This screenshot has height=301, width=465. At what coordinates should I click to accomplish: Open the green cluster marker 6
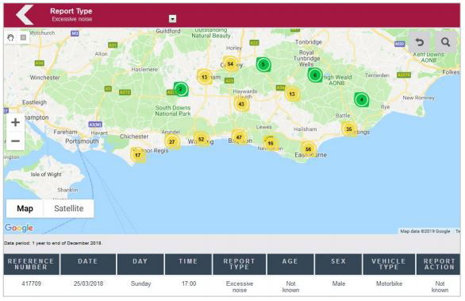tap(315, 75)
